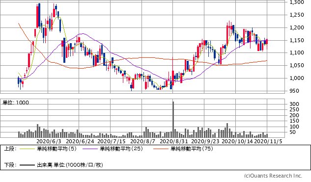Click the 2020/6/3 date label
The height and width of the screenshot is (182, 311).
(49, 141)
